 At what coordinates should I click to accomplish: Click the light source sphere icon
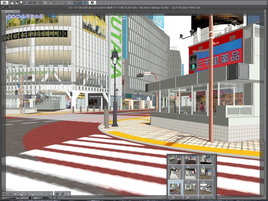[x=57, y=194]
